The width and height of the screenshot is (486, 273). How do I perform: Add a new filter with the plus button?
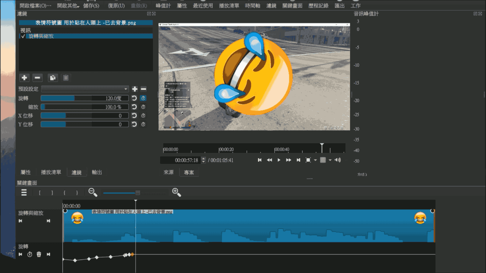(24, 77)
